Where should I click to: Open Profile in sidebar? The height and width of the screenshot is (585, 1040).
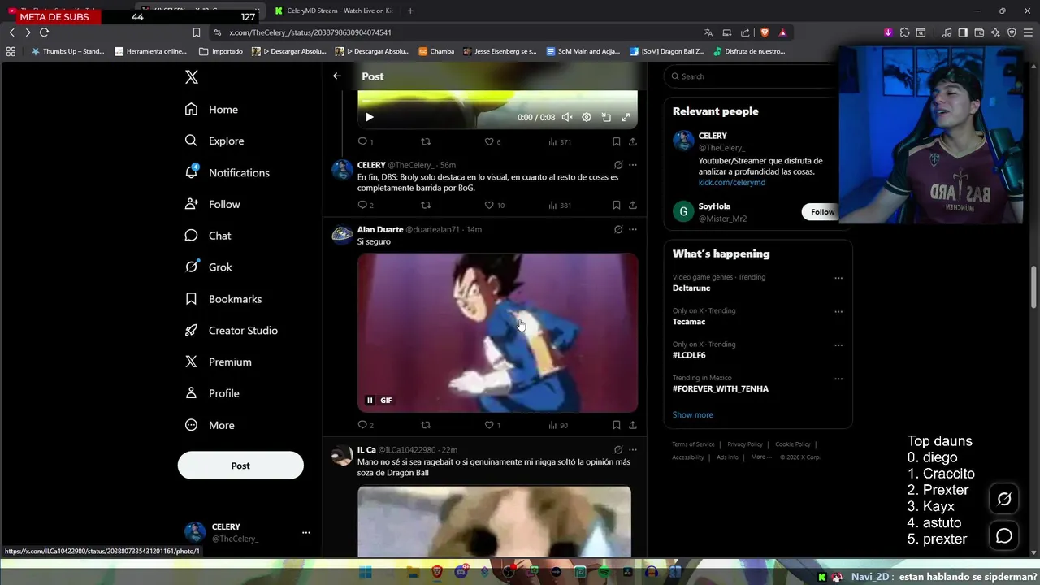(x=212, y=393)
